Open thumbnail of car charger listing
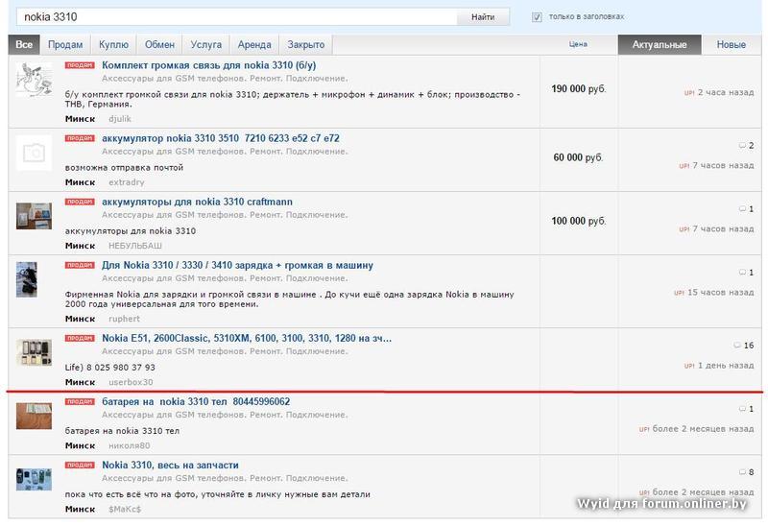Viewport: 768px width, 526px height. tap(27, 279)
